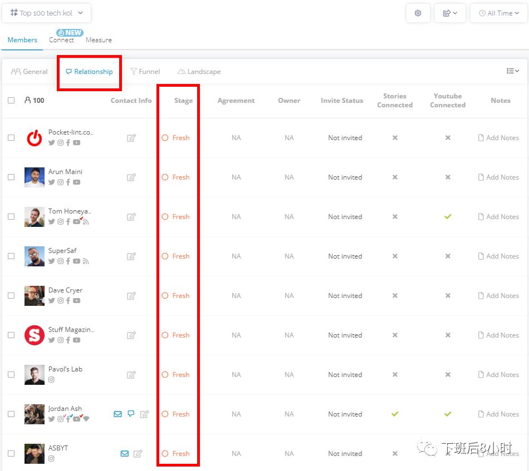The width and height of the screenshot is (529, 471).
Task: Change the Fresh stage for SuperSaf
Action: (x=176, y=256)
